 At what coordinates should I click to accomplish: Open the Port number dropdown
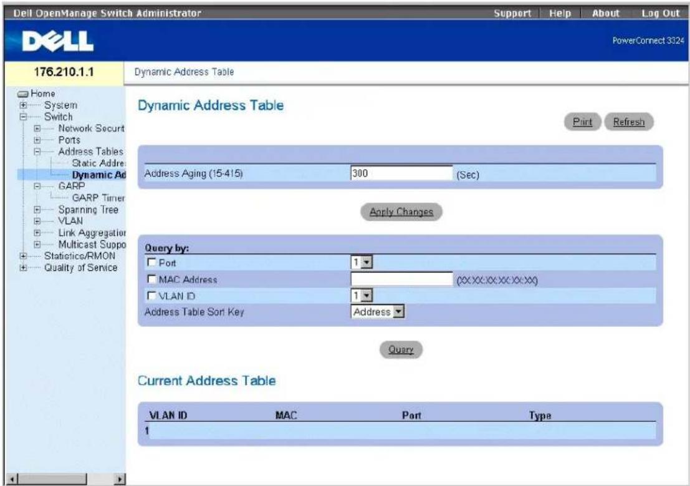pyautogui.click(x=362, y=263)
